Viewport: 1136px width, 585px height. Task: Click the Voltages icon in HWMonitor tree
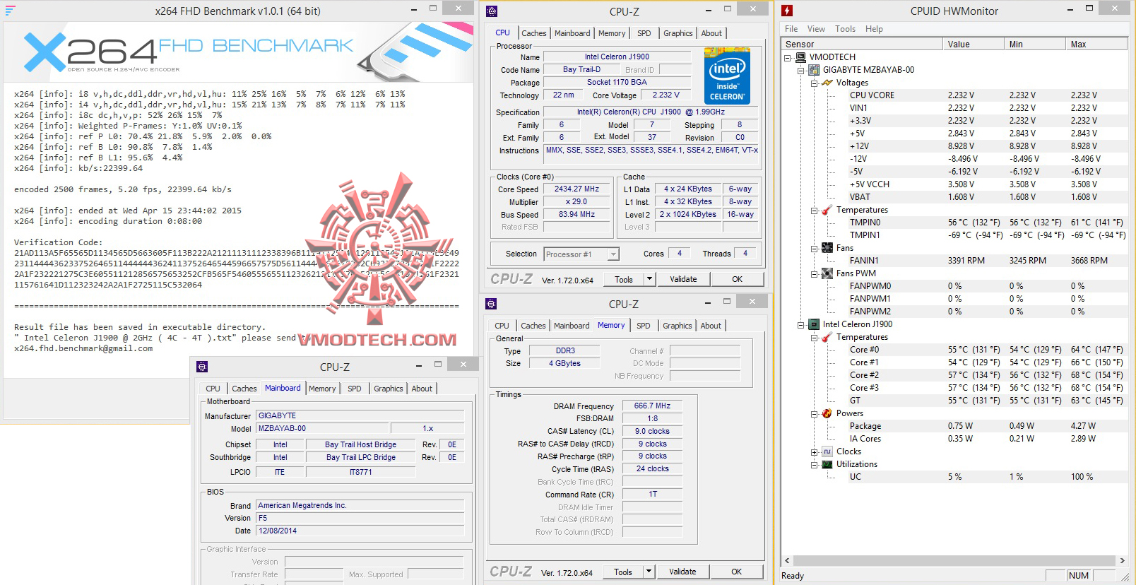827,83
